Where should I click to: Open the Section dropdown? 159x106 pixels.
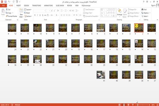(x=28, y=16)
